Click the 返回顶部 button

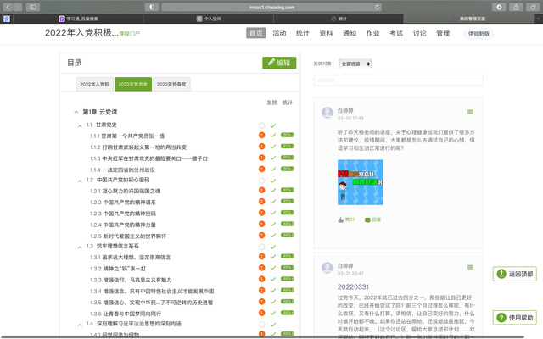coord(515,274)
